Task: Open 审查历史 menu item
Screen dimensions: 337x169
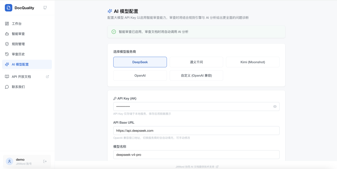Action: click(x=27, y=54)
